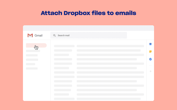Open the second email in the list
177x110 pixels.
[110, 51]
